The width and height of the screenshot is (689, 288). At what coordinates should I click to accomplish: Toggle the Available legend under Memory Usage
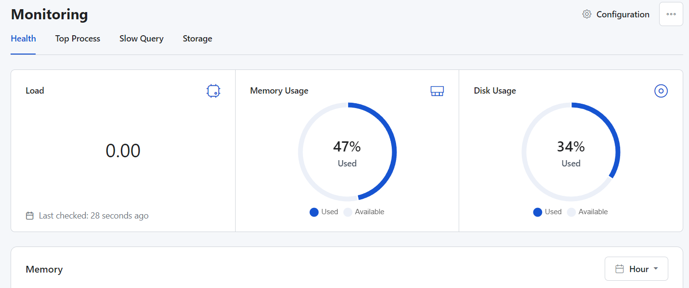364,212
